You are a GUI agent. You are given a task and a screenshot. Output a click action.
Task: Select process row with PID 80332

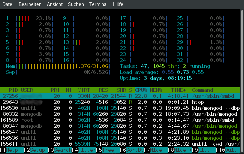120,114
